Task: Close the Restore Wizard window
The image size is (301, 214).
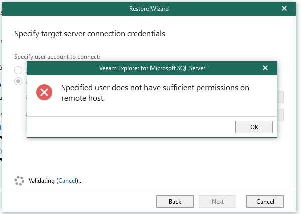Action: click(x=284, y=8)
